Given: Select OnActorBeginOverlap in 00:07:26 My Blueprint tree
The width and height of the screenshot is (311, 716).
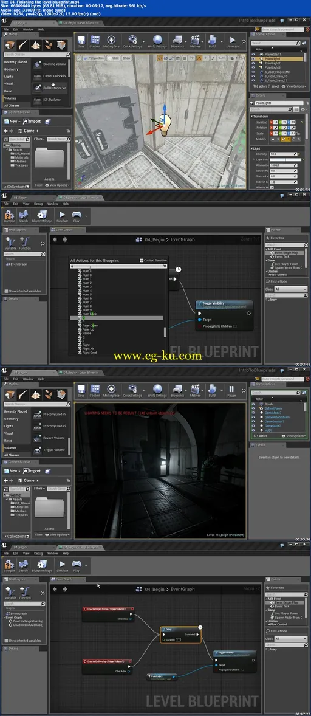Looking at the screenshot, I should click(26, 621).
